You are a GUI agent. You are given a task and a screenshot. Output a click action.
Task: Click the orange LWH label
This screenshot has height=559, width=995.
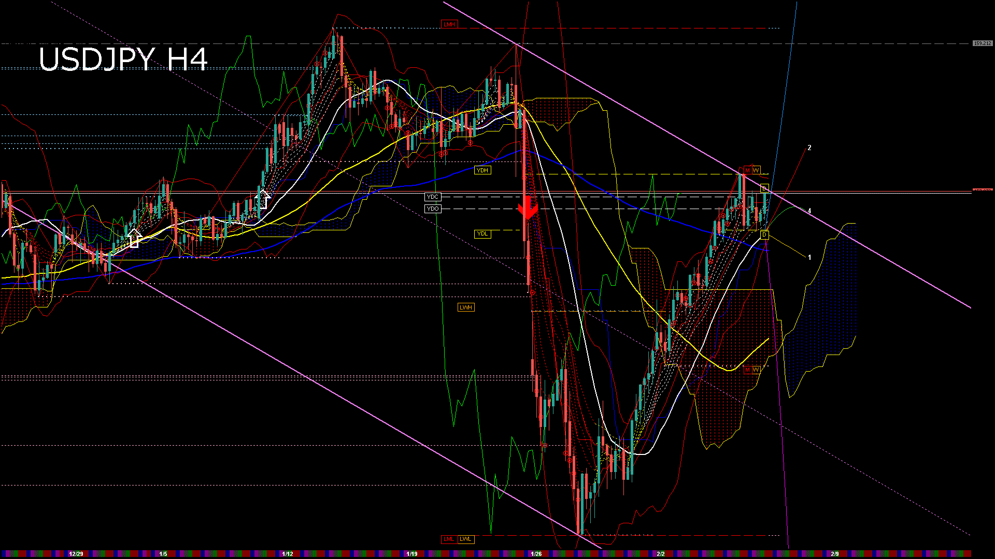[465, 307]
